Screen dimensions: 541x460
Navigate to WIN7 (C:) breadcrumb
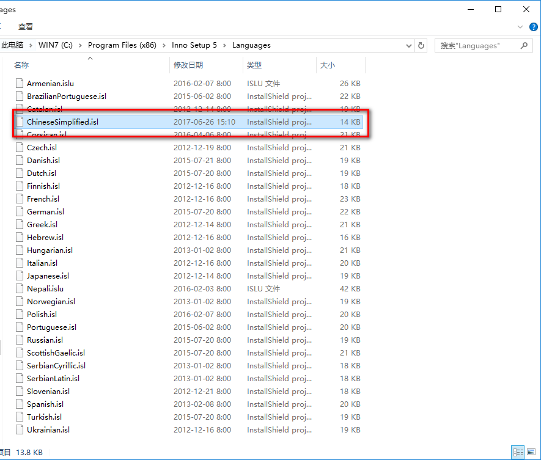(56, 45)
